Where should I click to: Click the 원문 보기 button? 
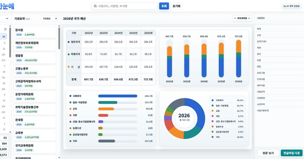tap(268, 153)
